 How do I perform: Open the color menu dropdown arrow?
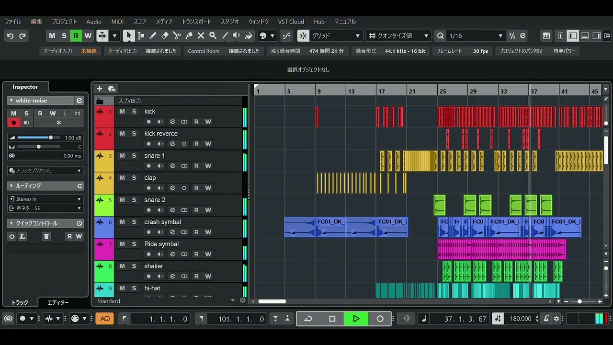tap(272, 36)
